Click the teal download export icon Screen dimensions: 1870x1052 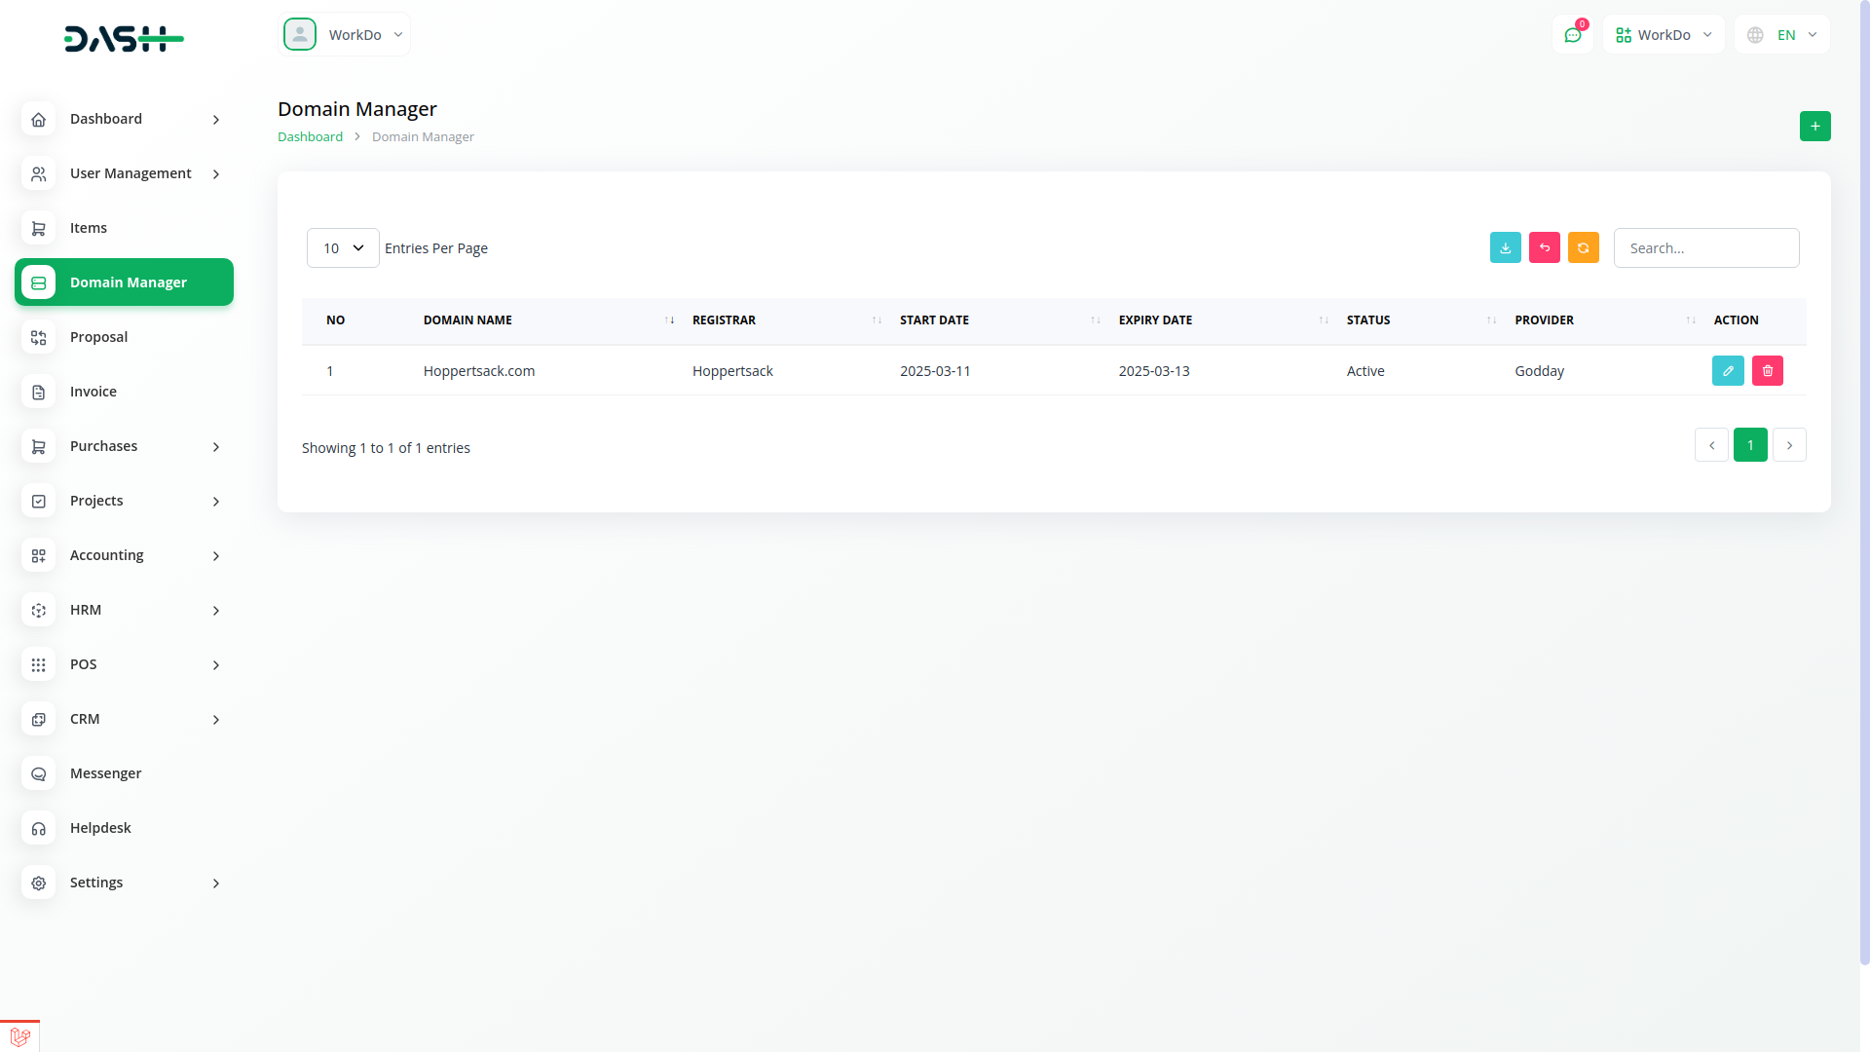pyautogui.click(x=1505, y=248)
